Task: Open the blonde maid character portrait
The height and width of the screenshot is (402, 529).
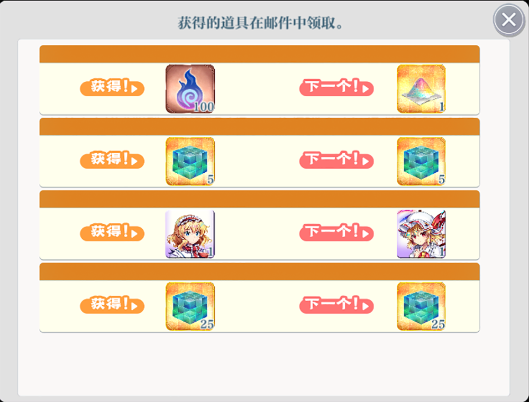Action: 190,234
